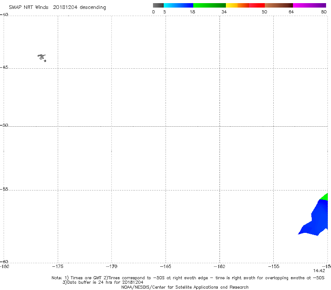Click the latitude label '-50'
Image resolution: width=331 pixels, height=290 pixels.
coord(4,125)
